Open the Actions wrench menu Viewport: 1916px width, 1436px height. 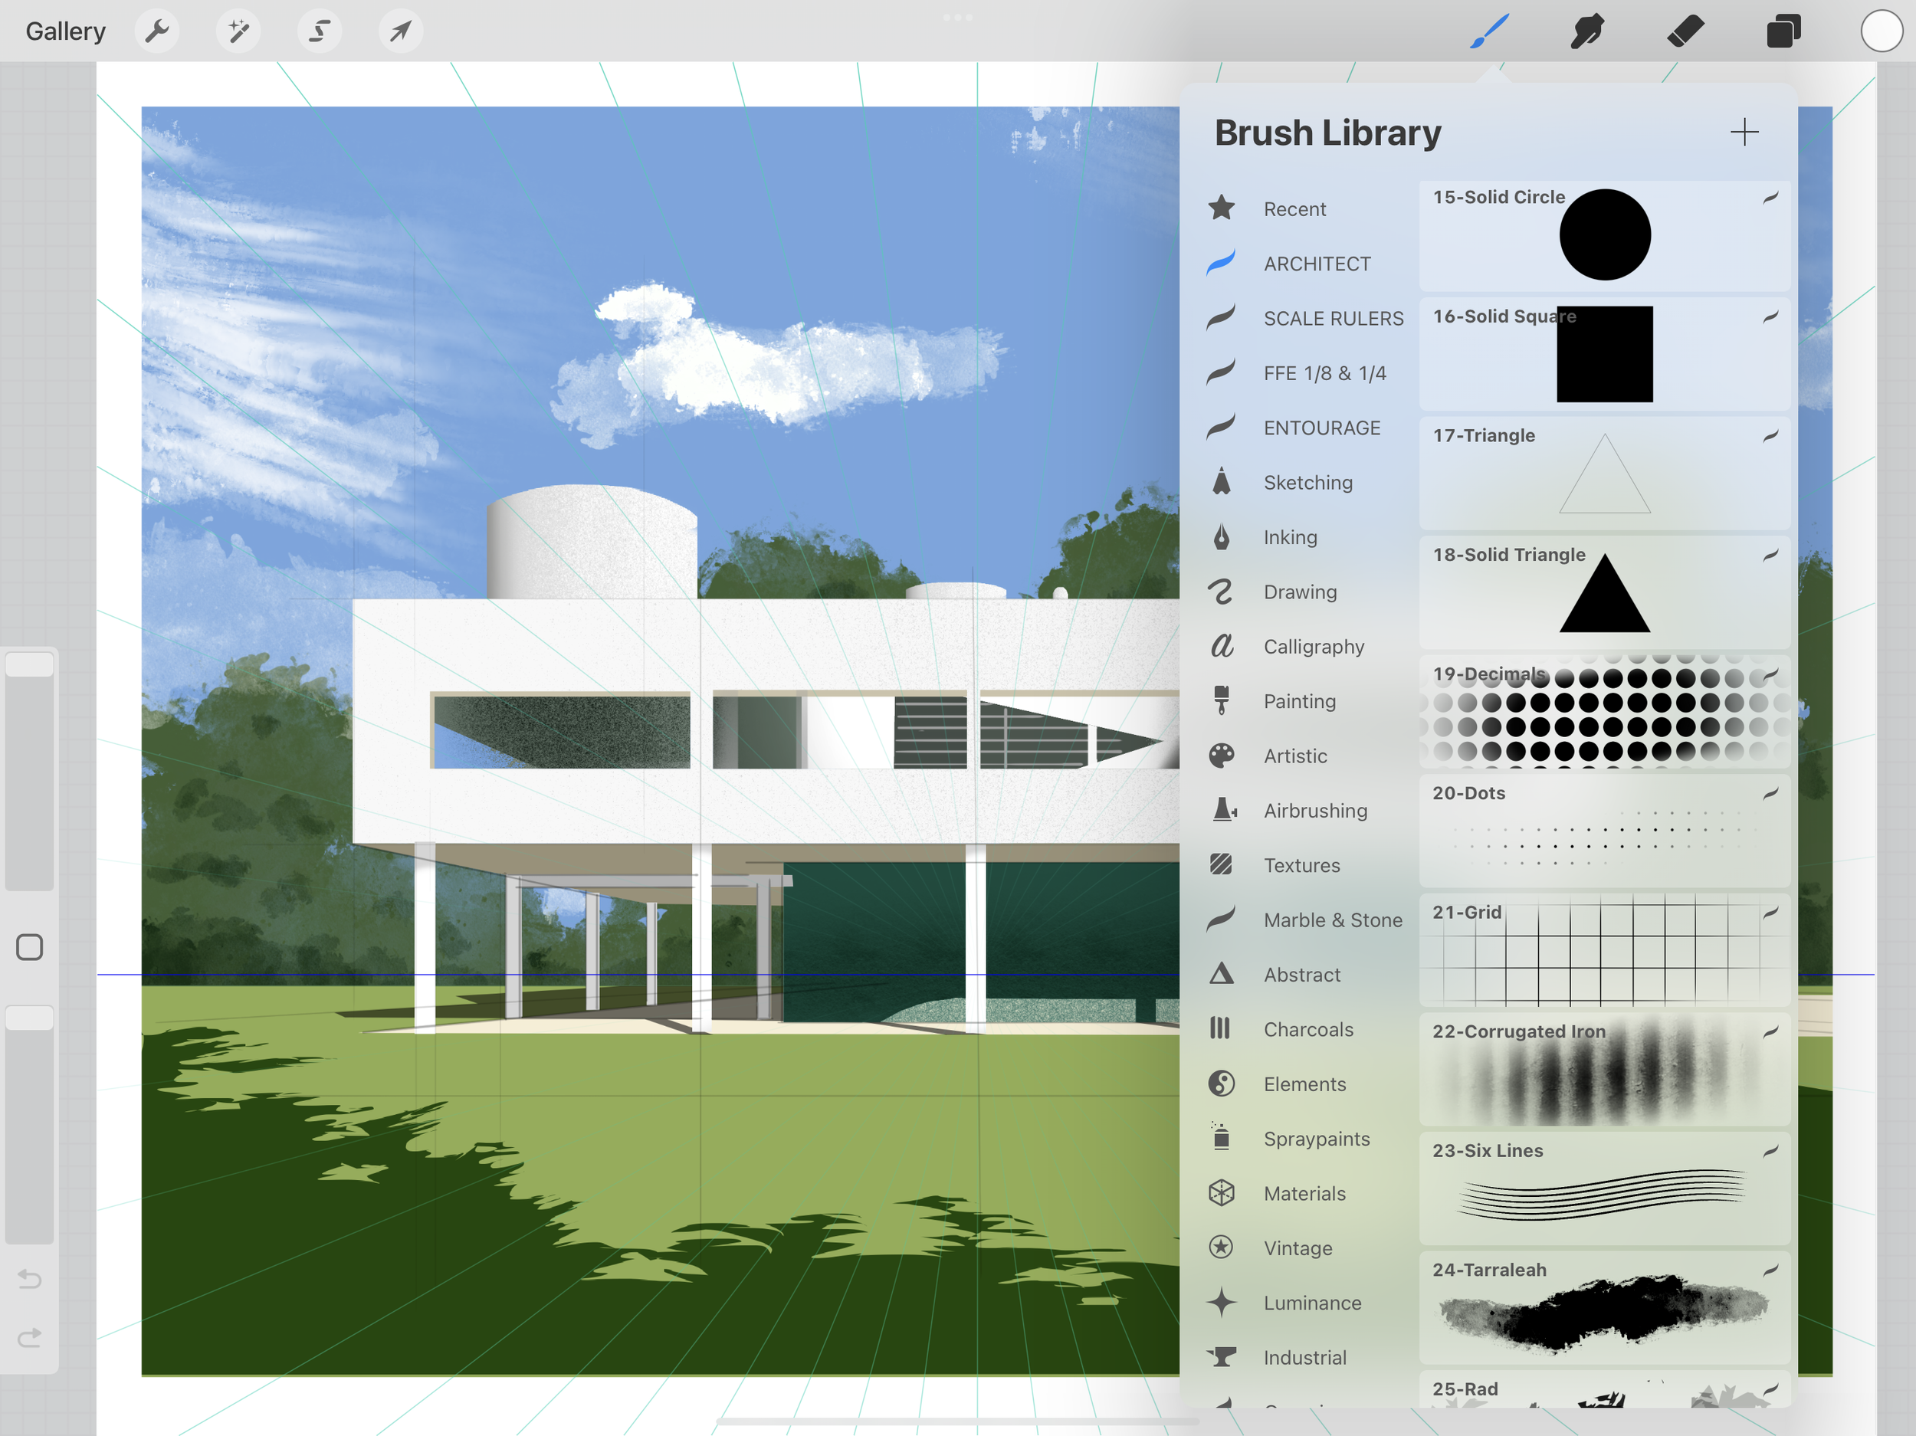pyautogui.click(x=157, y=31)
